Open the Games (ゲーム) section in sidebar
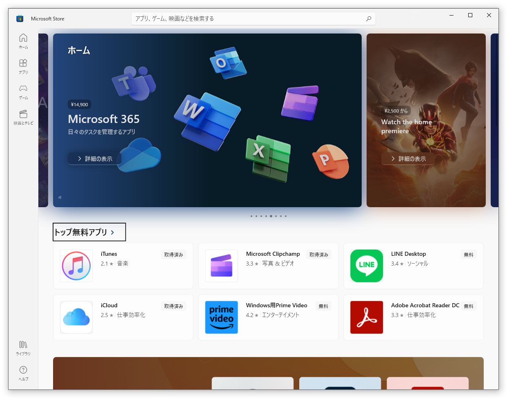Viewport: 507px width, 398px height. [23, 92]
